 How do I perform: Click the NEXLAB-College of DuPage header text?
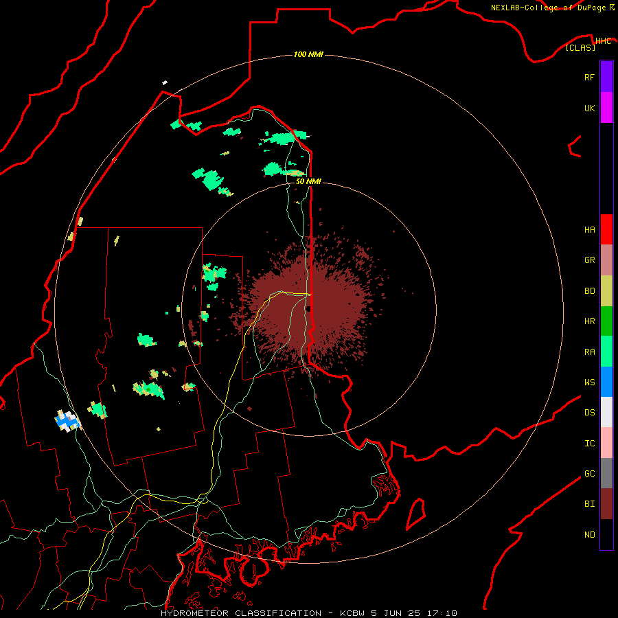click(548, 8)
